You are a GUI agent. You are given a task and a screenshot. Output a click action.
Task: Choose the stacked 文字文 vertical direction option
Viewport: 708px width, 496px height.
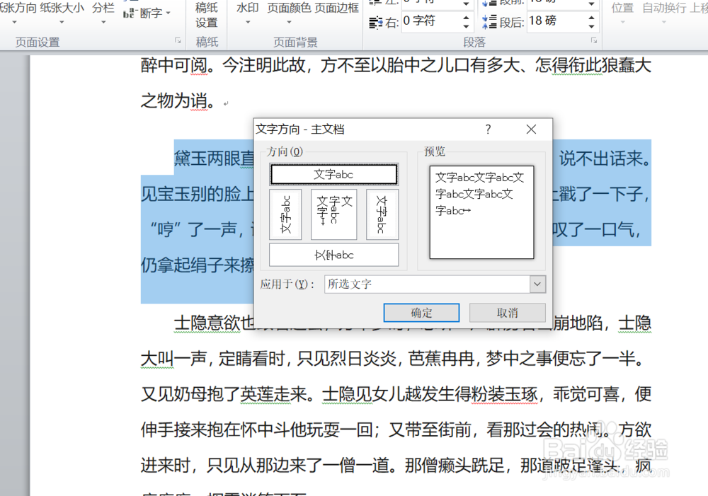[x=333, y=214]
